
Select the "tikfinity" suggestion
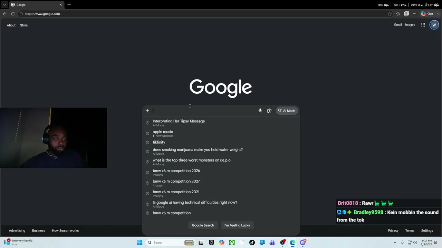pyautogui.click(x=221, y=142)
